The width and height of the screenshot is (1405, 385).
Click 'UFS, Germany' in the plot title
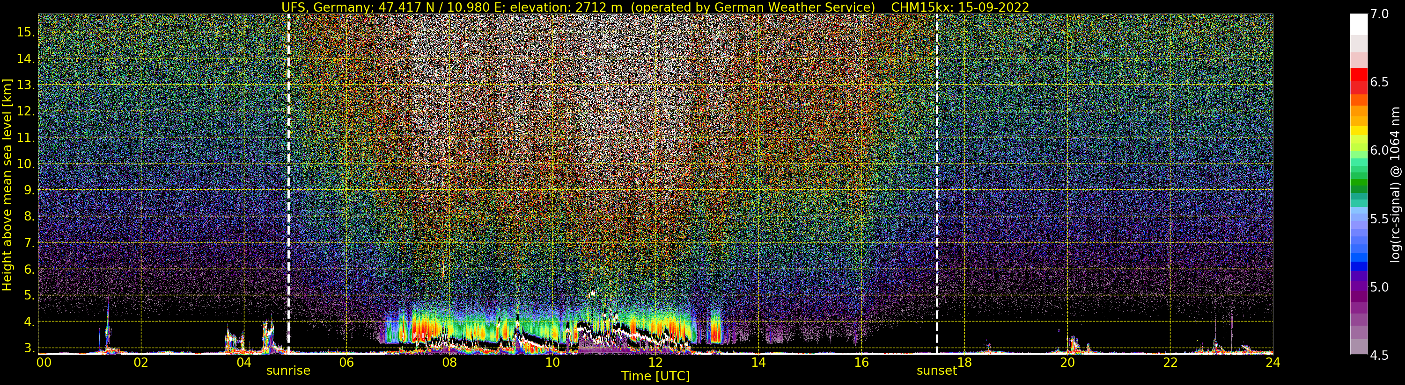coord(325,7)
